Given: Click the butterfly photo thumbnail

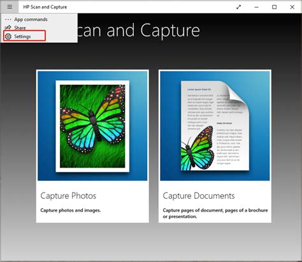Looking at the screenshot, I should [x=92, y=126].
